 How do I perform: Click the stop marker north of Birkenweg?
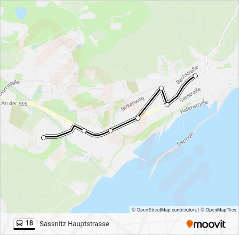point(161,88)
